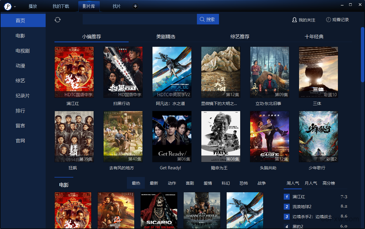Select 电视剧 in the left sidebar

(x=23, y=51)
